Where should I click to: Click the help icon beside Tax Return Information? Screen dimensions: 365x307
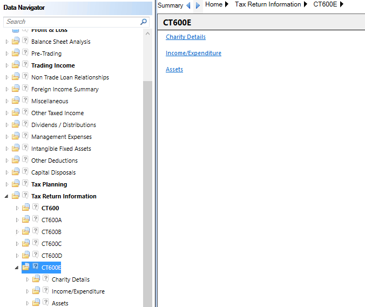(x=25, y=195)
